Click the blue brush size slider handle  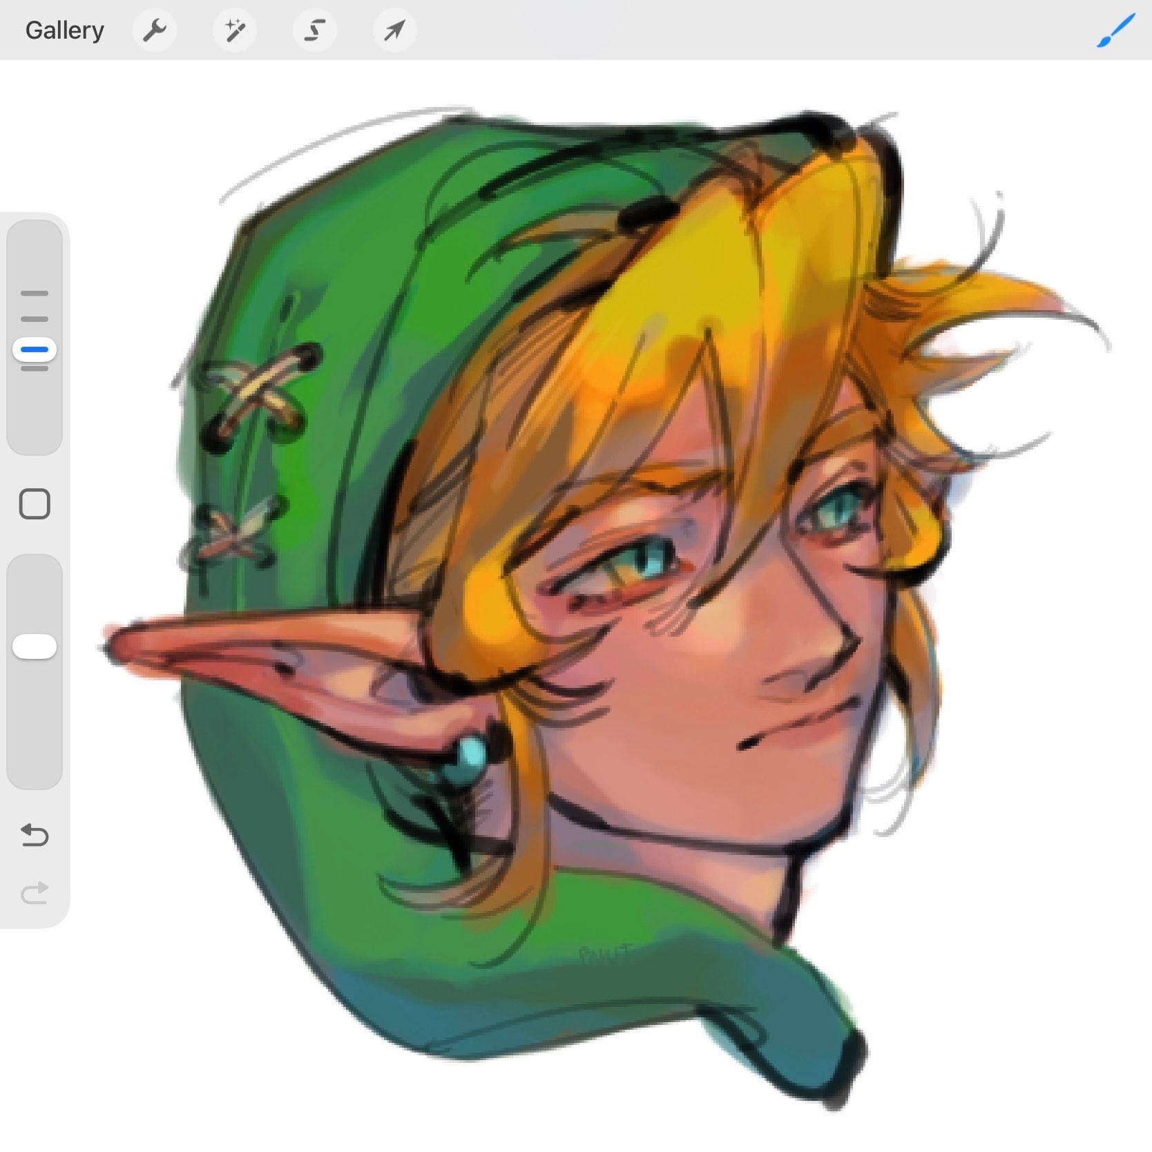pyautogui.click(x=35, y=349)
